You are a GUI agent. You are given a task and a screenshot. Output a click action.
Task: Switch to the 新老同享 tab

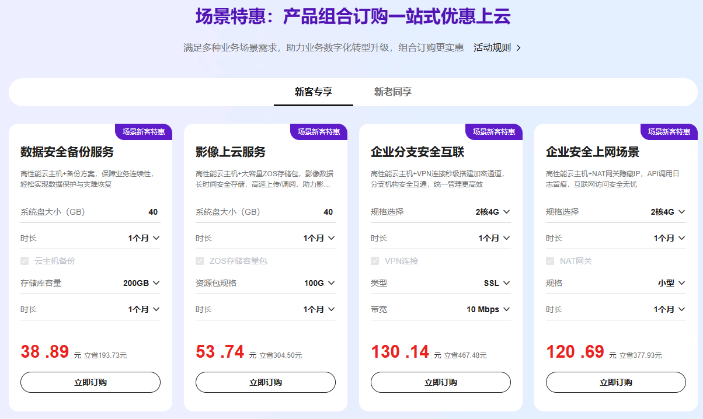393,92
